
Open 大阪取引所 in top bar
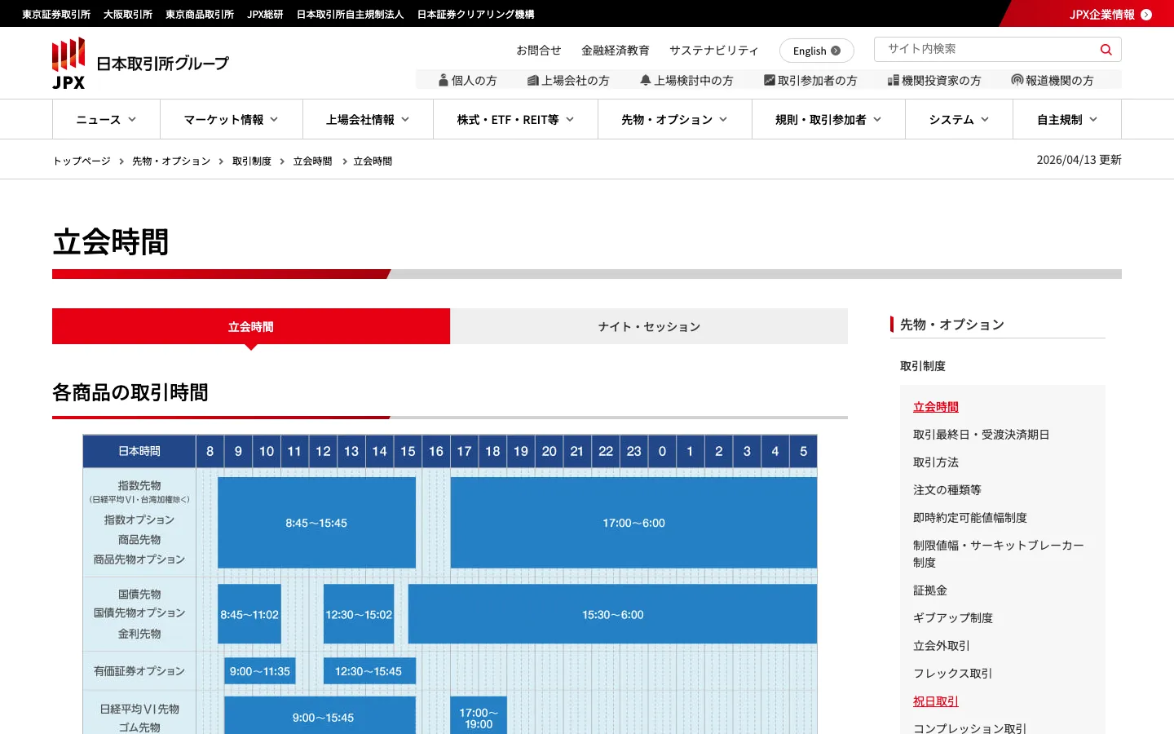point(128,15)
